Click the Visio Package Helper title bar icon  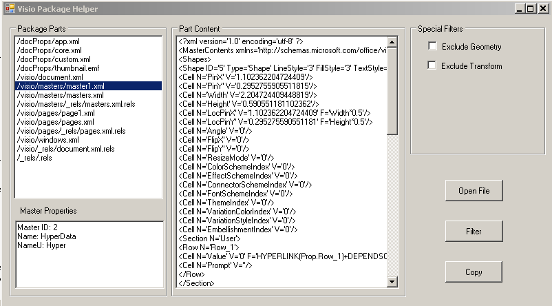[10, 8]
